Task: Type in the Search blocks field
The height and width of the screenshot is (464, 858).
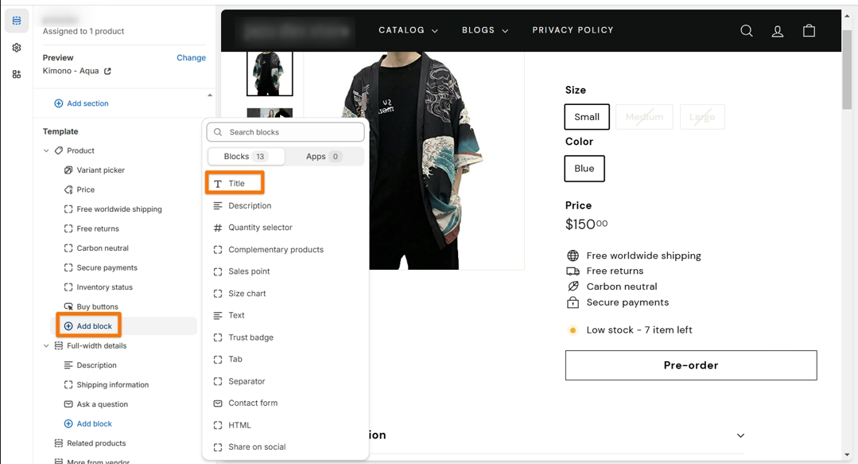Action: click(292, 132)
